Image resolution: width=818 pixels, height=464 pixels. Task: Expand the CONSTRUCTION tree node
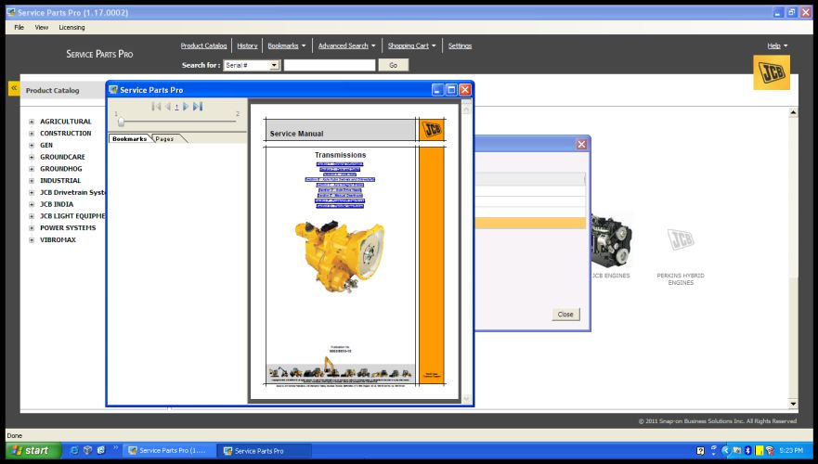click(32, 134)
